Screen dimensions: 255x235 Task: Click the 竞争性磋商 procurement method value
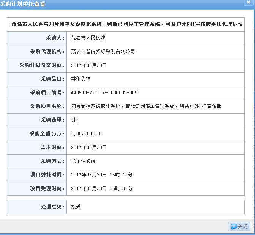pos(83,161)
